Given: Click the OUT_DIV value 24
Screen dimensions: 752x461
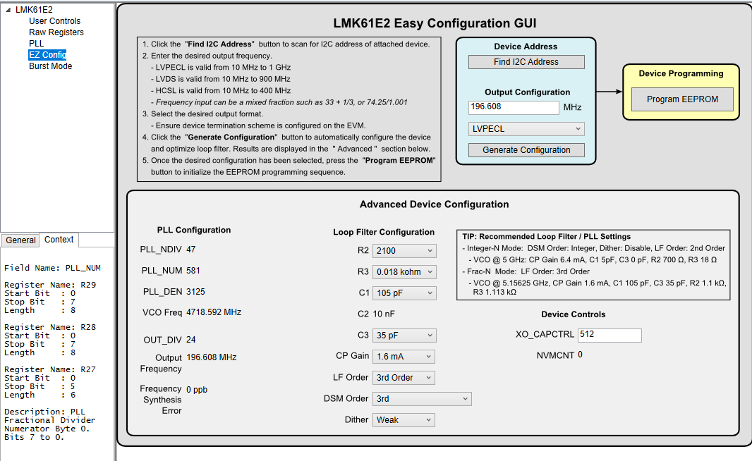Looking at the screenshot, I should pos(191,340).
